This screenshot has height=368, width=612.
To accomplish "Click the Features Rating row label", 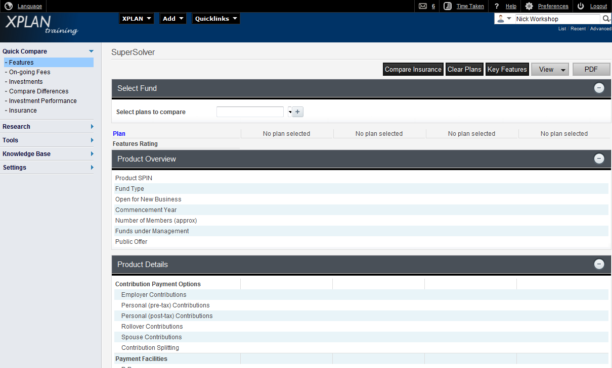I will [x=135, y=144].
